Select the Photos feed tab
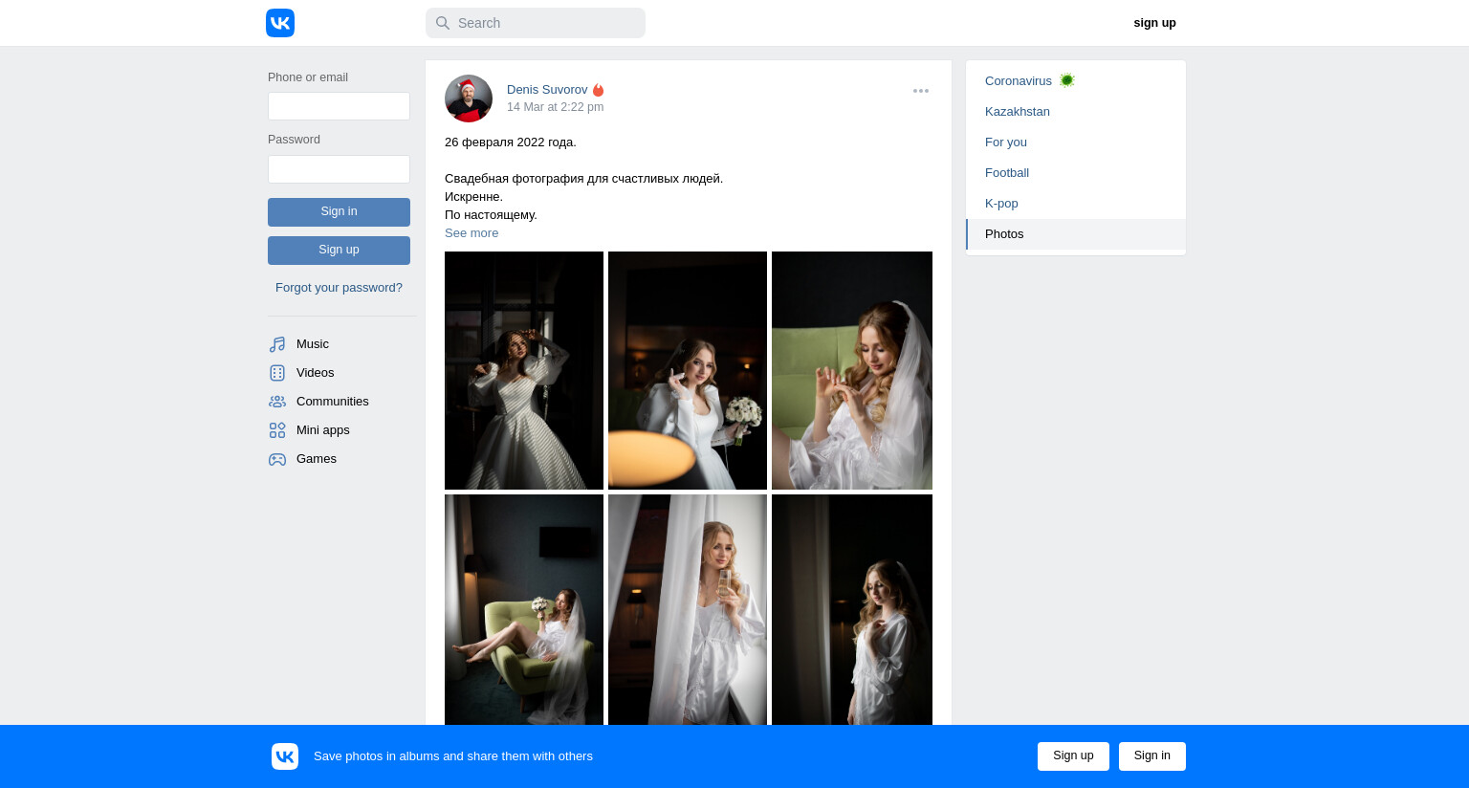This screenshot has width=1469, height=788. click(x=1076, y=234)
